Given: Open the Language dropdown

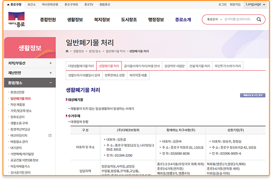Looking at the screenshot, I should point(255,4).
